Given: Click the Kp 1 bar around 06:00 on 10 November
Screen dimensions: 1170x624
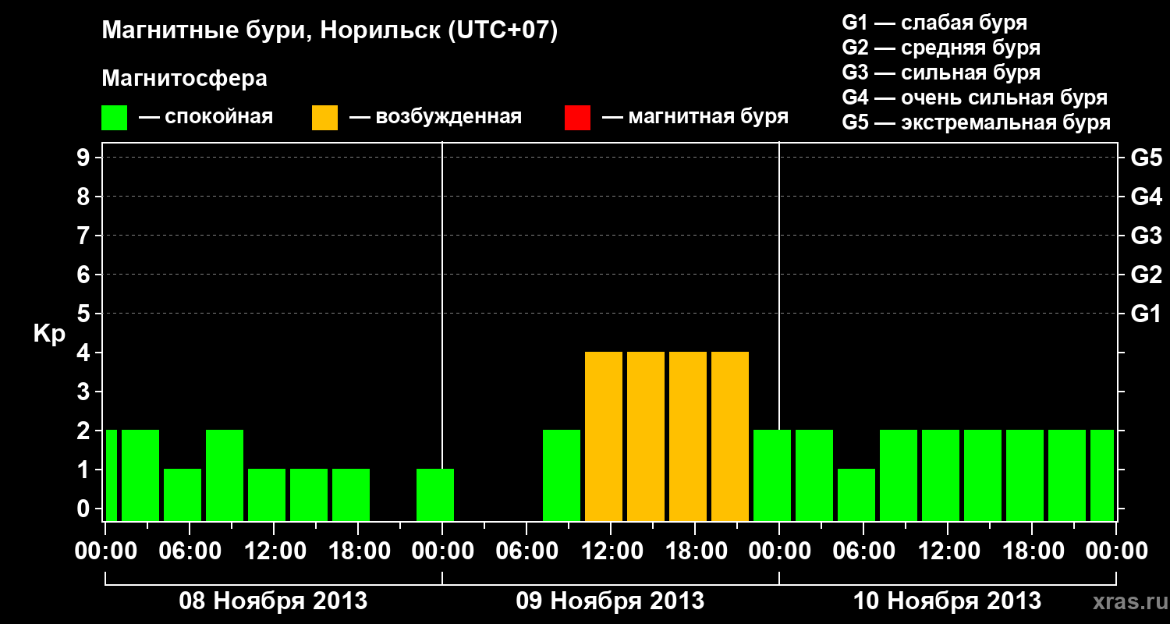Looking at the screenshot, I should tap(856, 495).
